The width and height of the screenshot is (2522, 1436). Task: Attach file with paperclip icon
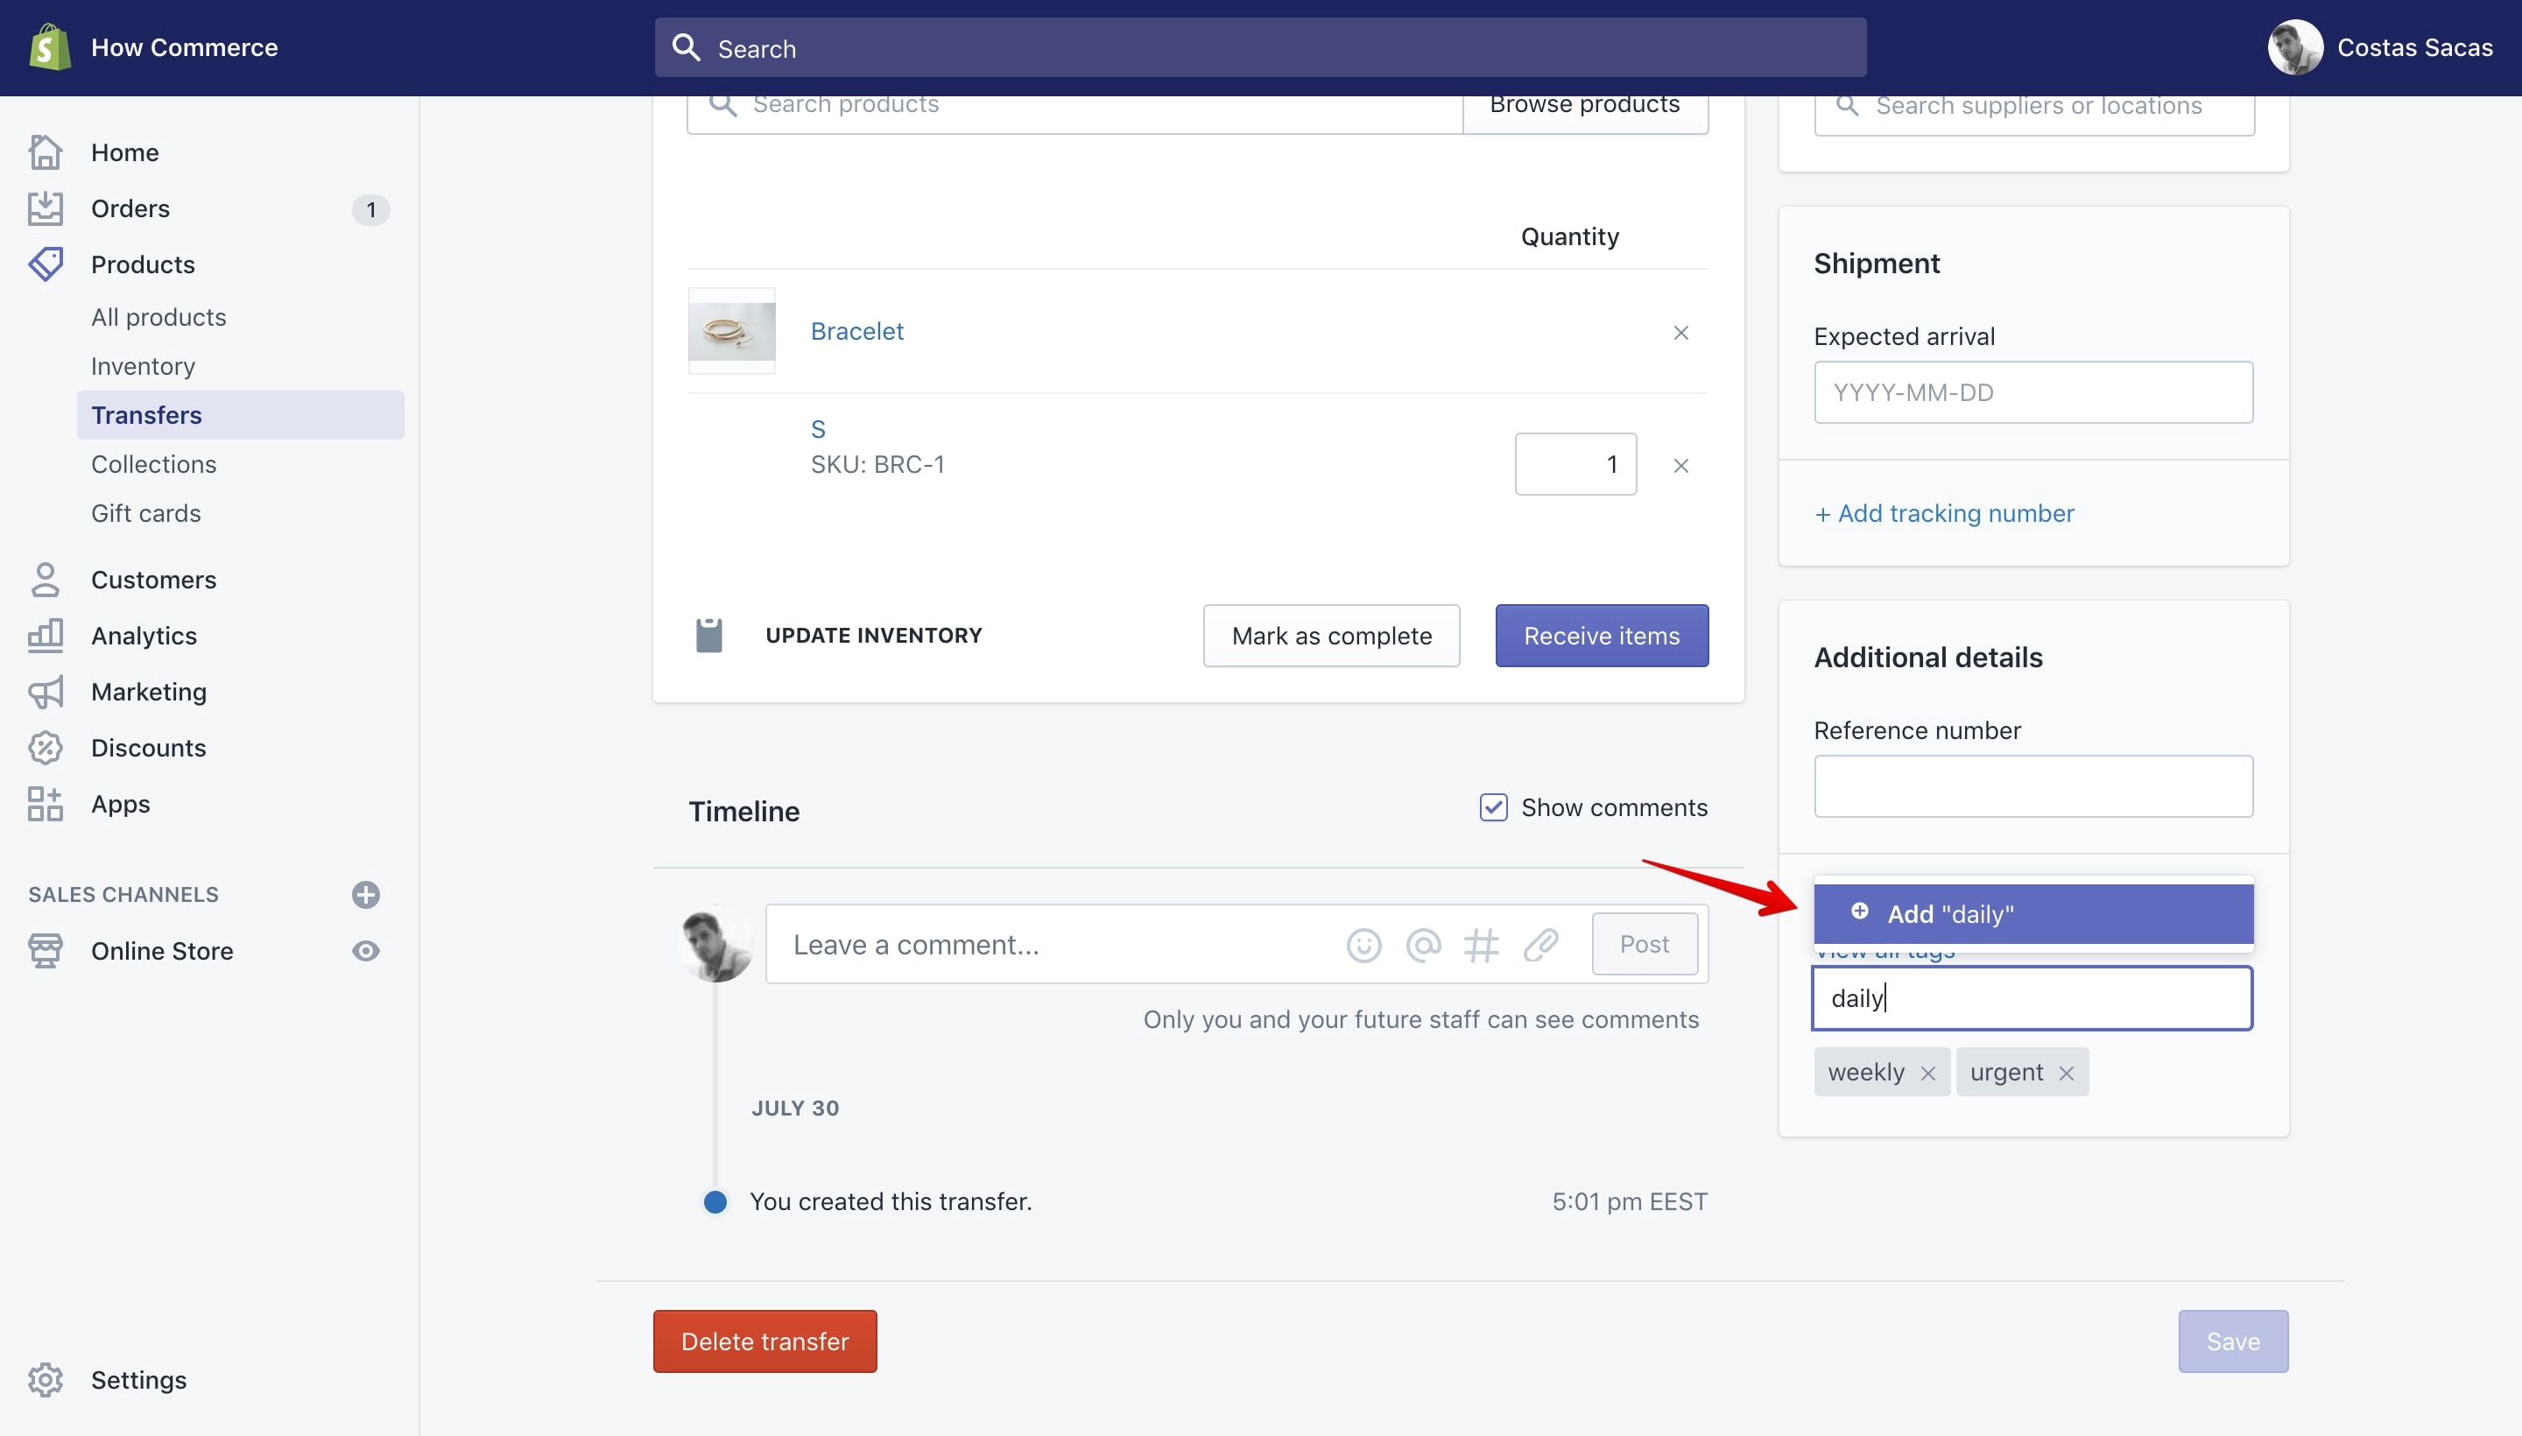[x=1539, y=945]
